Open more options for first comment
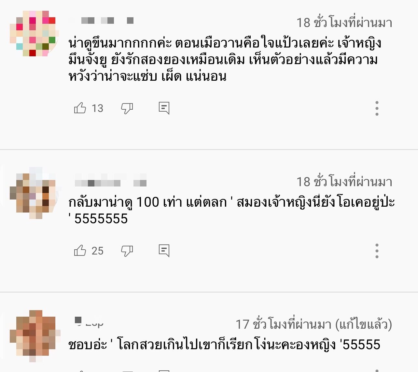Screen dimensions: 418x372 click(377, 108)
